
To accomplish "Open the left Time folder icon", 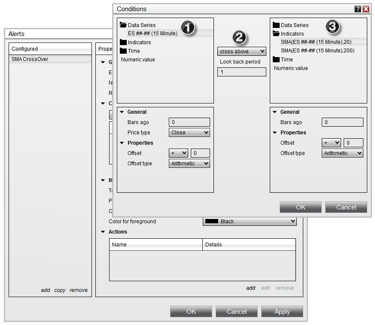I will (124, 51).
